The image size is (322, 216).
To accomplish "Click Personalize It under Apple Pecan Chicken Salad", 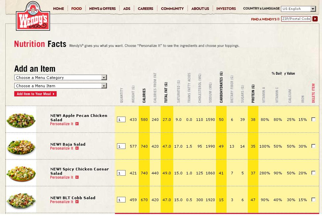I will pos(62,124).
